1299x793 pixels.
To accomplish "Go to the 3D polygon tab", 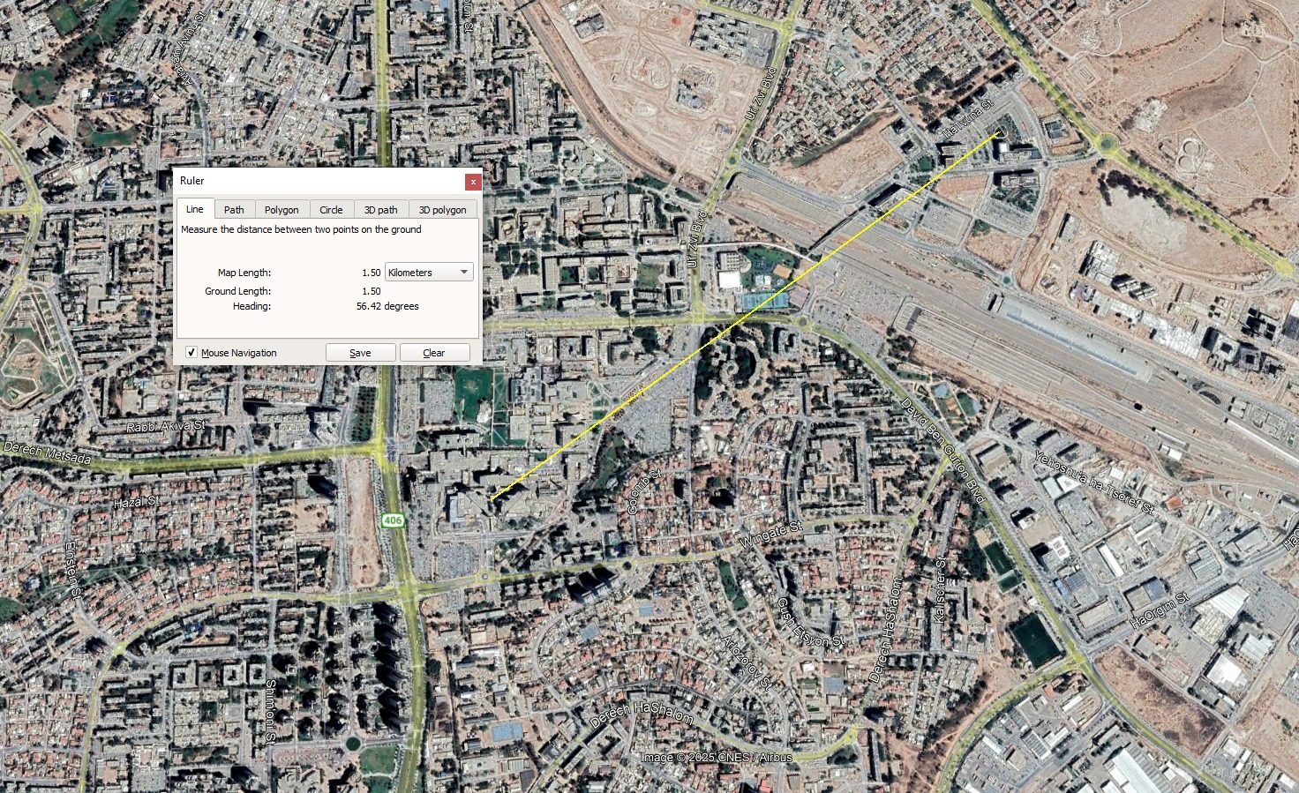I will pyautogui.click(x=442, y=210).
